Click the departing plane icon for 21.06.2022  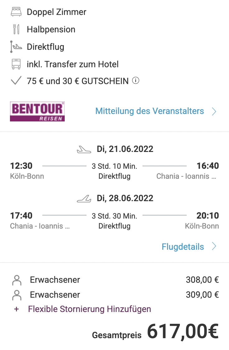pyautogui.click(x=84, y=149)
